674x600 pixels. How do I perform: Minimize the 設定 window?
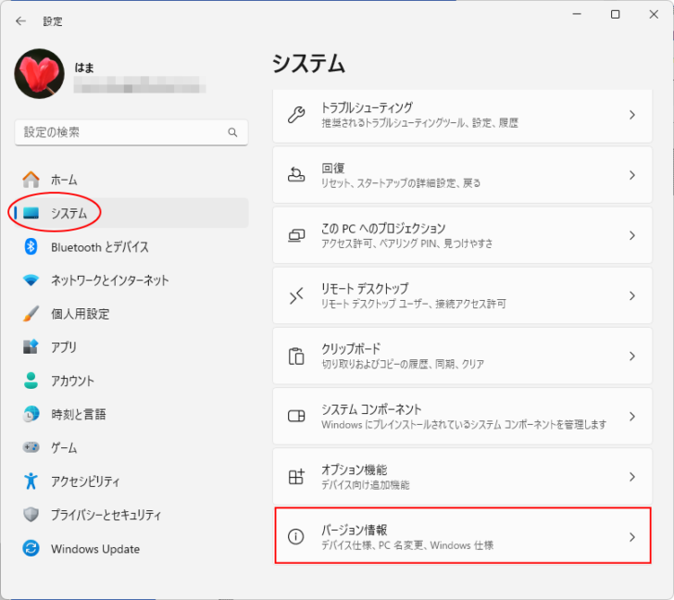click(x=577, y=14)
